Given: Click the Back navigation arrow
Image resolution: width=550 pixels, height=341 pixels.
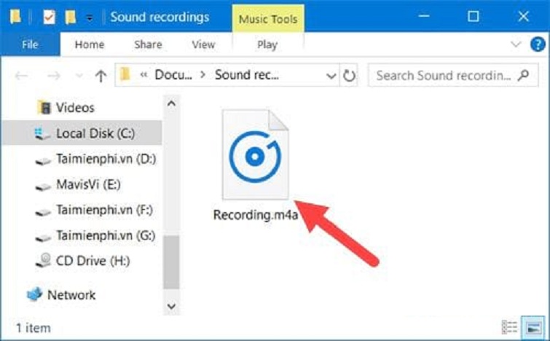Looking at the screenshot, I should [22, 76].
